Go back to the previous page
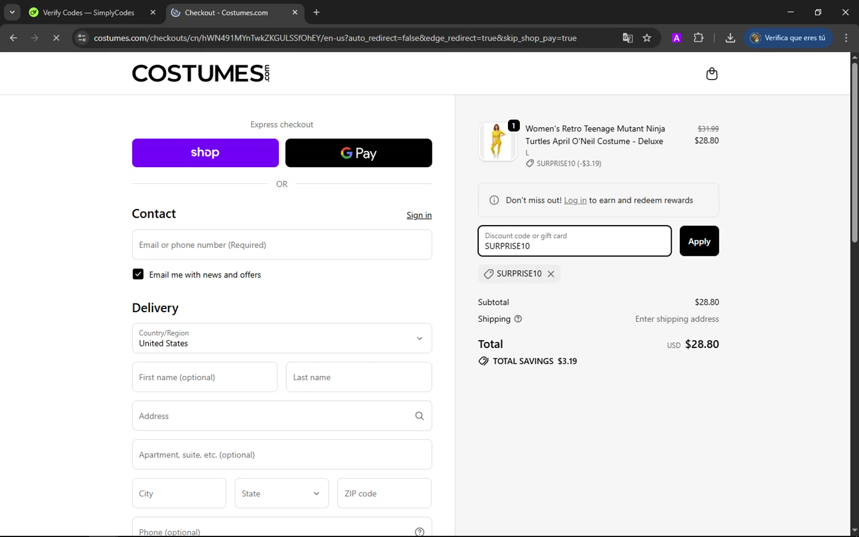Viewport: 859px width, 537px height. coord(14,38)
